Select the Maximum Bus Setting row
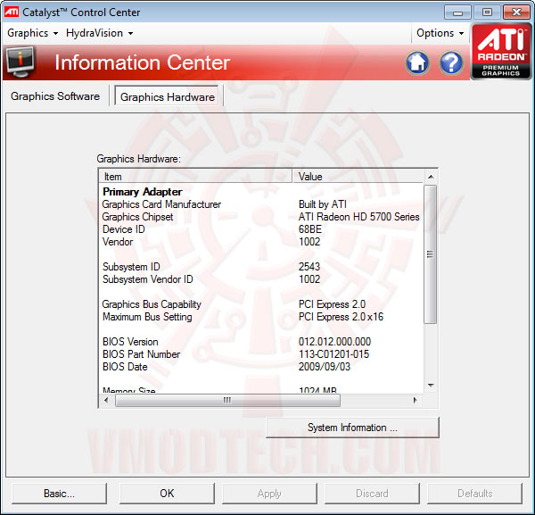This screenshot has width=535, height=515. [x=261, y=317]
